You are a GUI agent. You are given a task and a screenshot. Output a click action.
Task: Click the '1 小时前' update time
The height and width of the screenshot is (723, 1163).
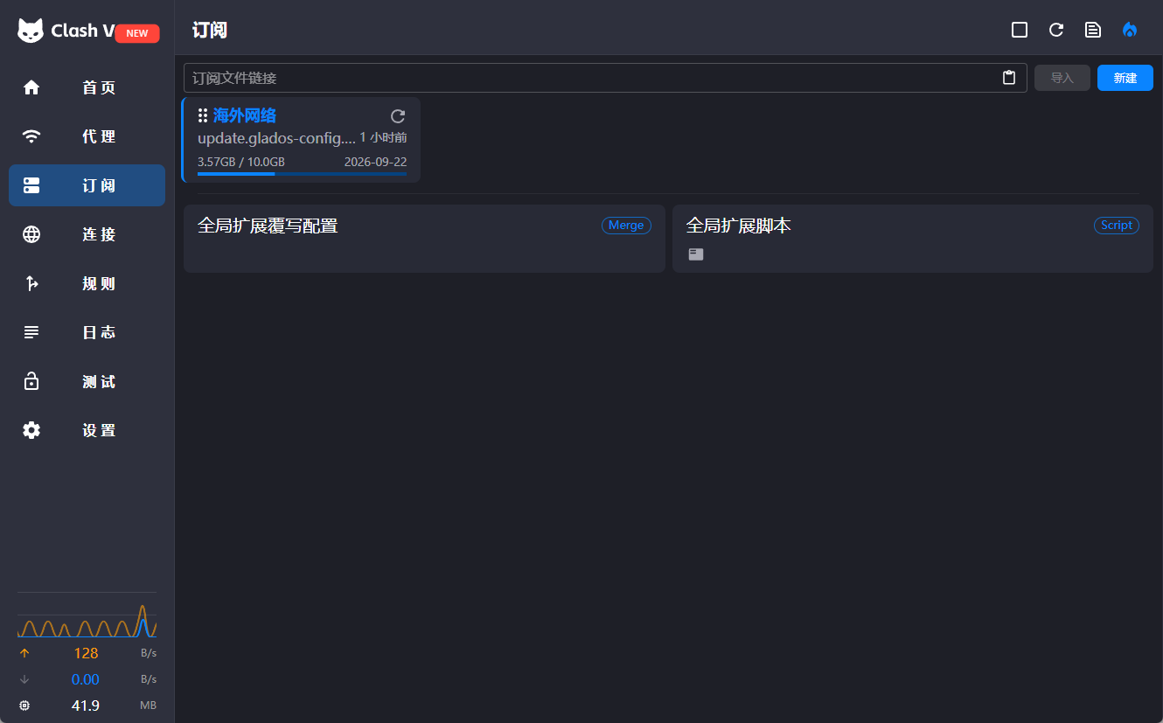384,137
